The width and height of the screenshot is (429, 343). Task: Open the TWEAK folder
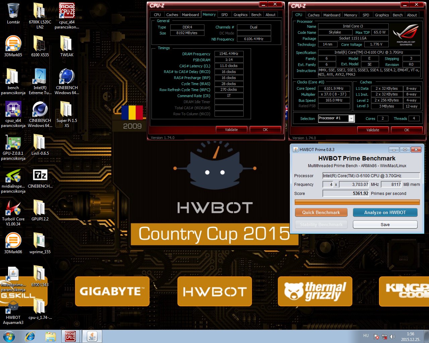click(67, 46)
